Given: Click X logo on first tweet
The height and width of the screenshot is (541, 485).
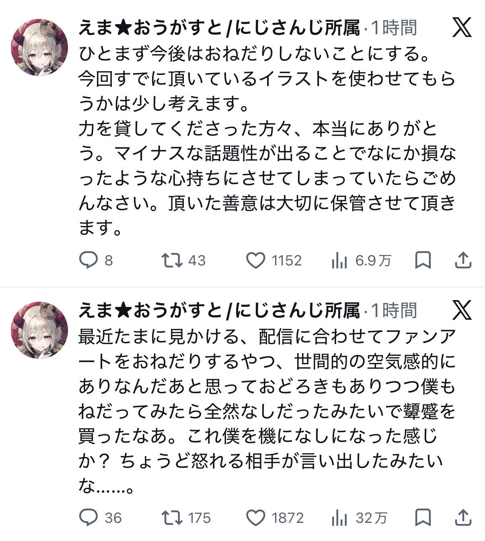Looking at the screenshot, I should (462, 28).
